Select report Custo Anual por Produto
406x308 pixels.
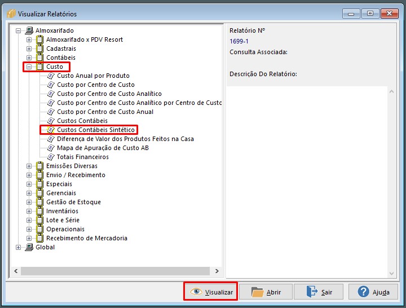click(x=93, y=76)
